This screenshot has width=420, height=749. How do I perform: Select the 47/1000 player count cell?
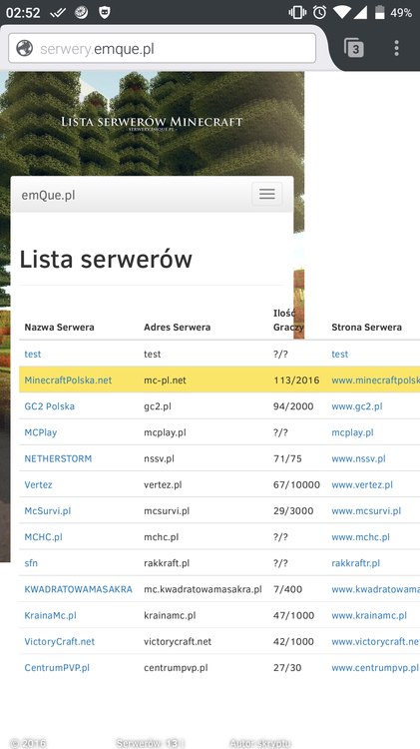(x=293, y=615)
